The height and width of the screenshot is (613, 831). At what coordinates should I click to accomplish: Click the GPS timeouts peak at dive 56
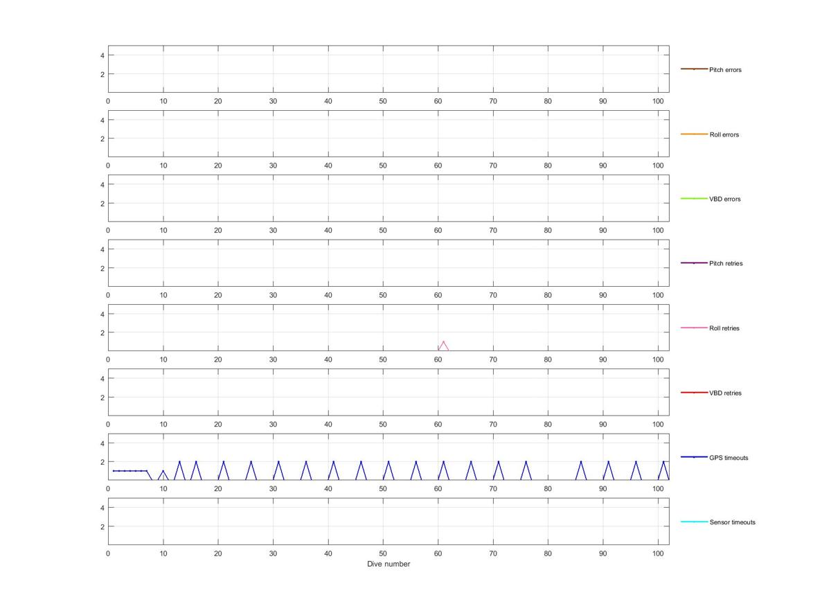pos(415,462)
